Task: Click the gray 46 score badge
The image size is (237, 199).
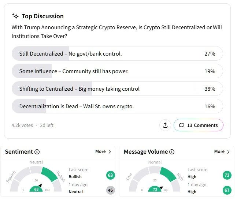Action: point(110,190)
